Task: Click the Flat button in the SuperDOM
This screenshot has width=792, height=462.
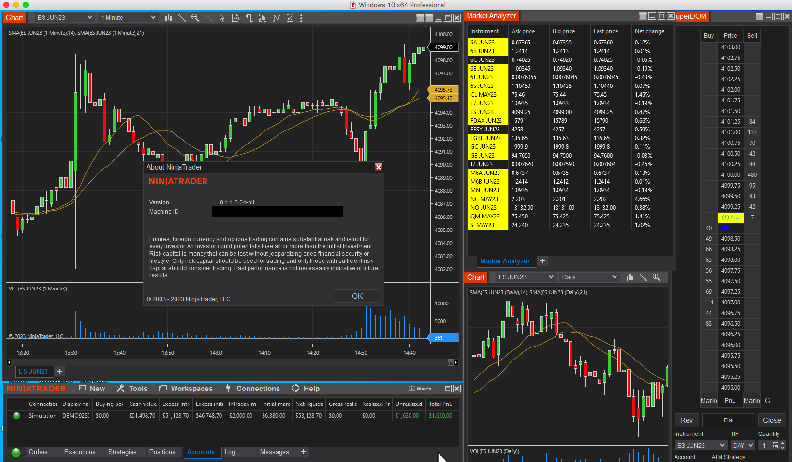Action: (728, 420)
